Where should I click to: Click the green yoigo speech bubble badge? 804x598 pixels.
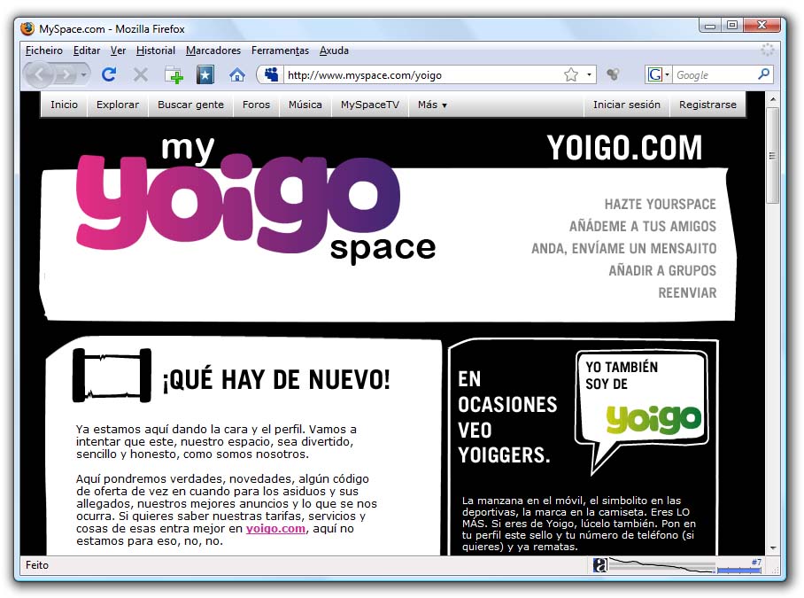[x=641, y=412]
